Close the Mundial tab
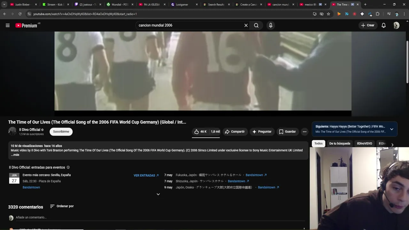This screenshot has width=409, height=230. pyautogui.click(x=133, y=4)
